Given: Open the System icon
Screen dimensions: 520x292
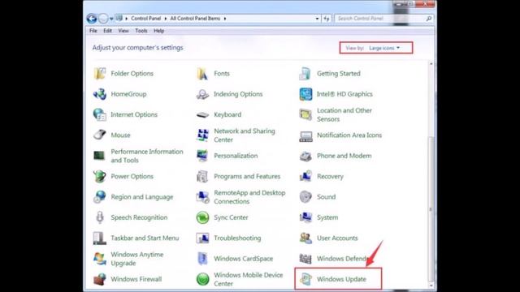Looking at the screenshot, I should [x=305, y=217].
